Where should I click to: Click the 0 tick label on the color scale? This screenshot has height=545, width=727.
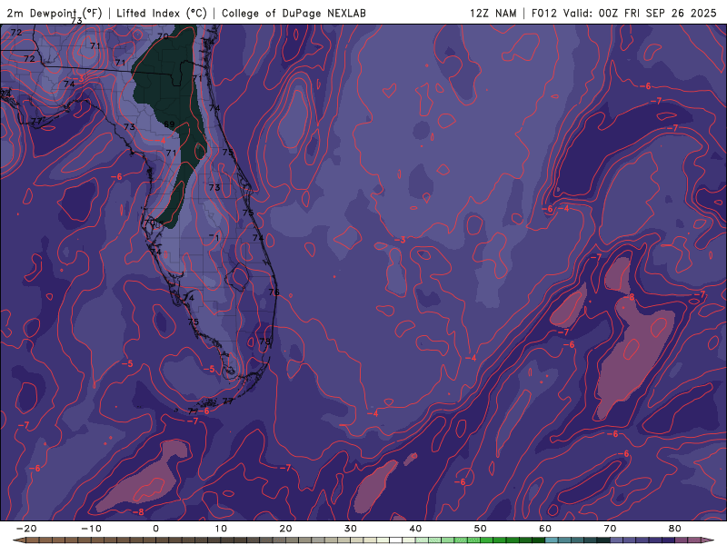155,528
